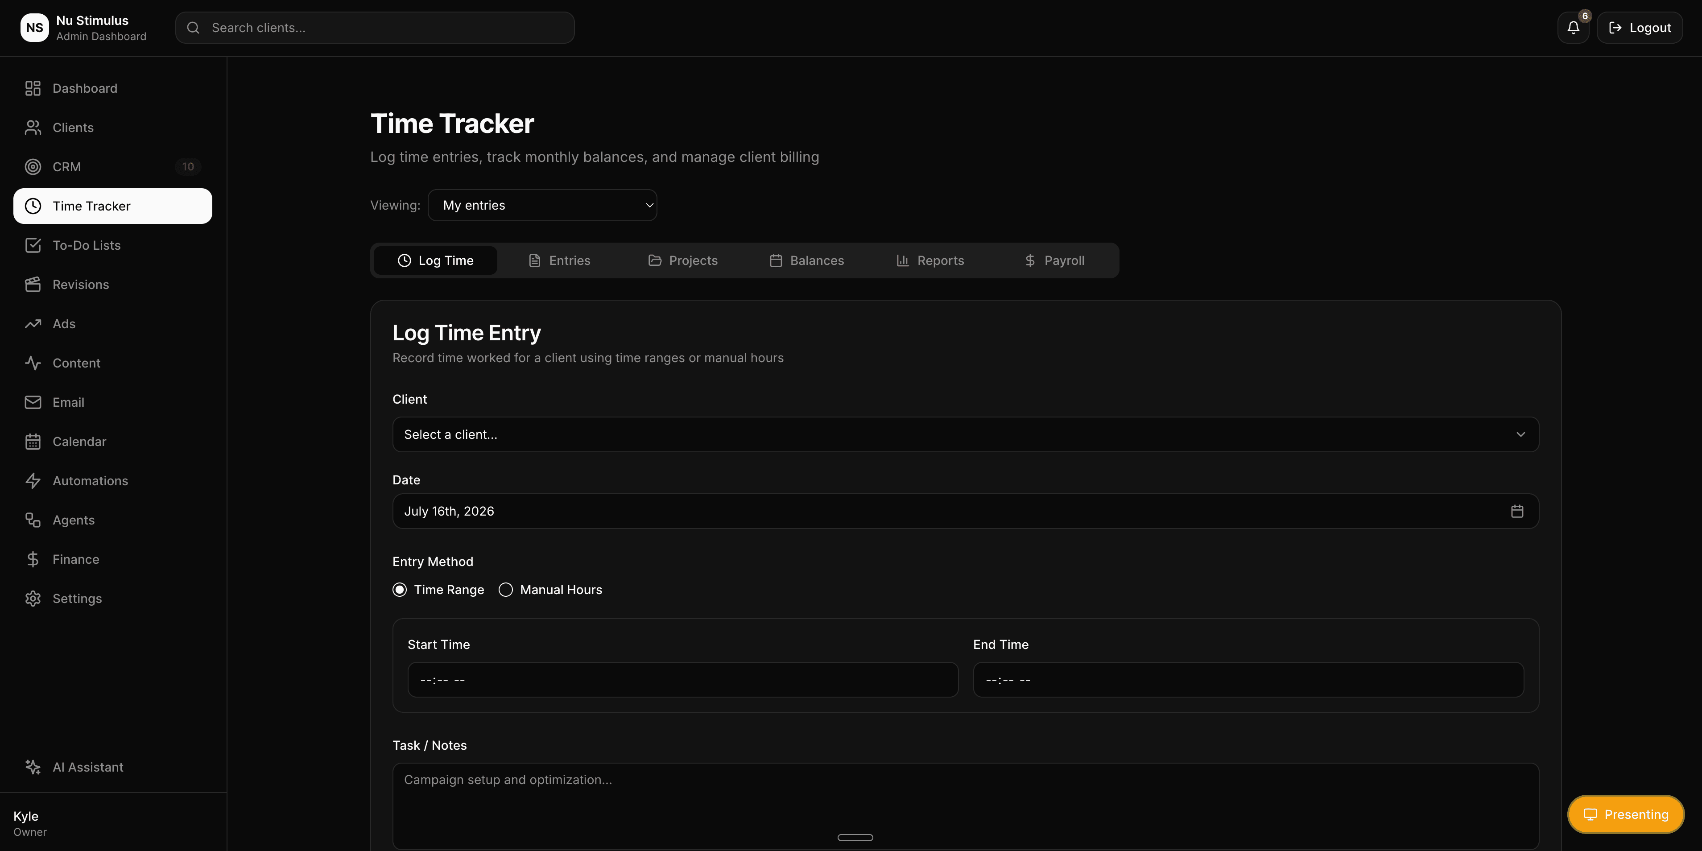Click the calendar icon in Date field
1702x851 pixels.
pos(1517,512)
